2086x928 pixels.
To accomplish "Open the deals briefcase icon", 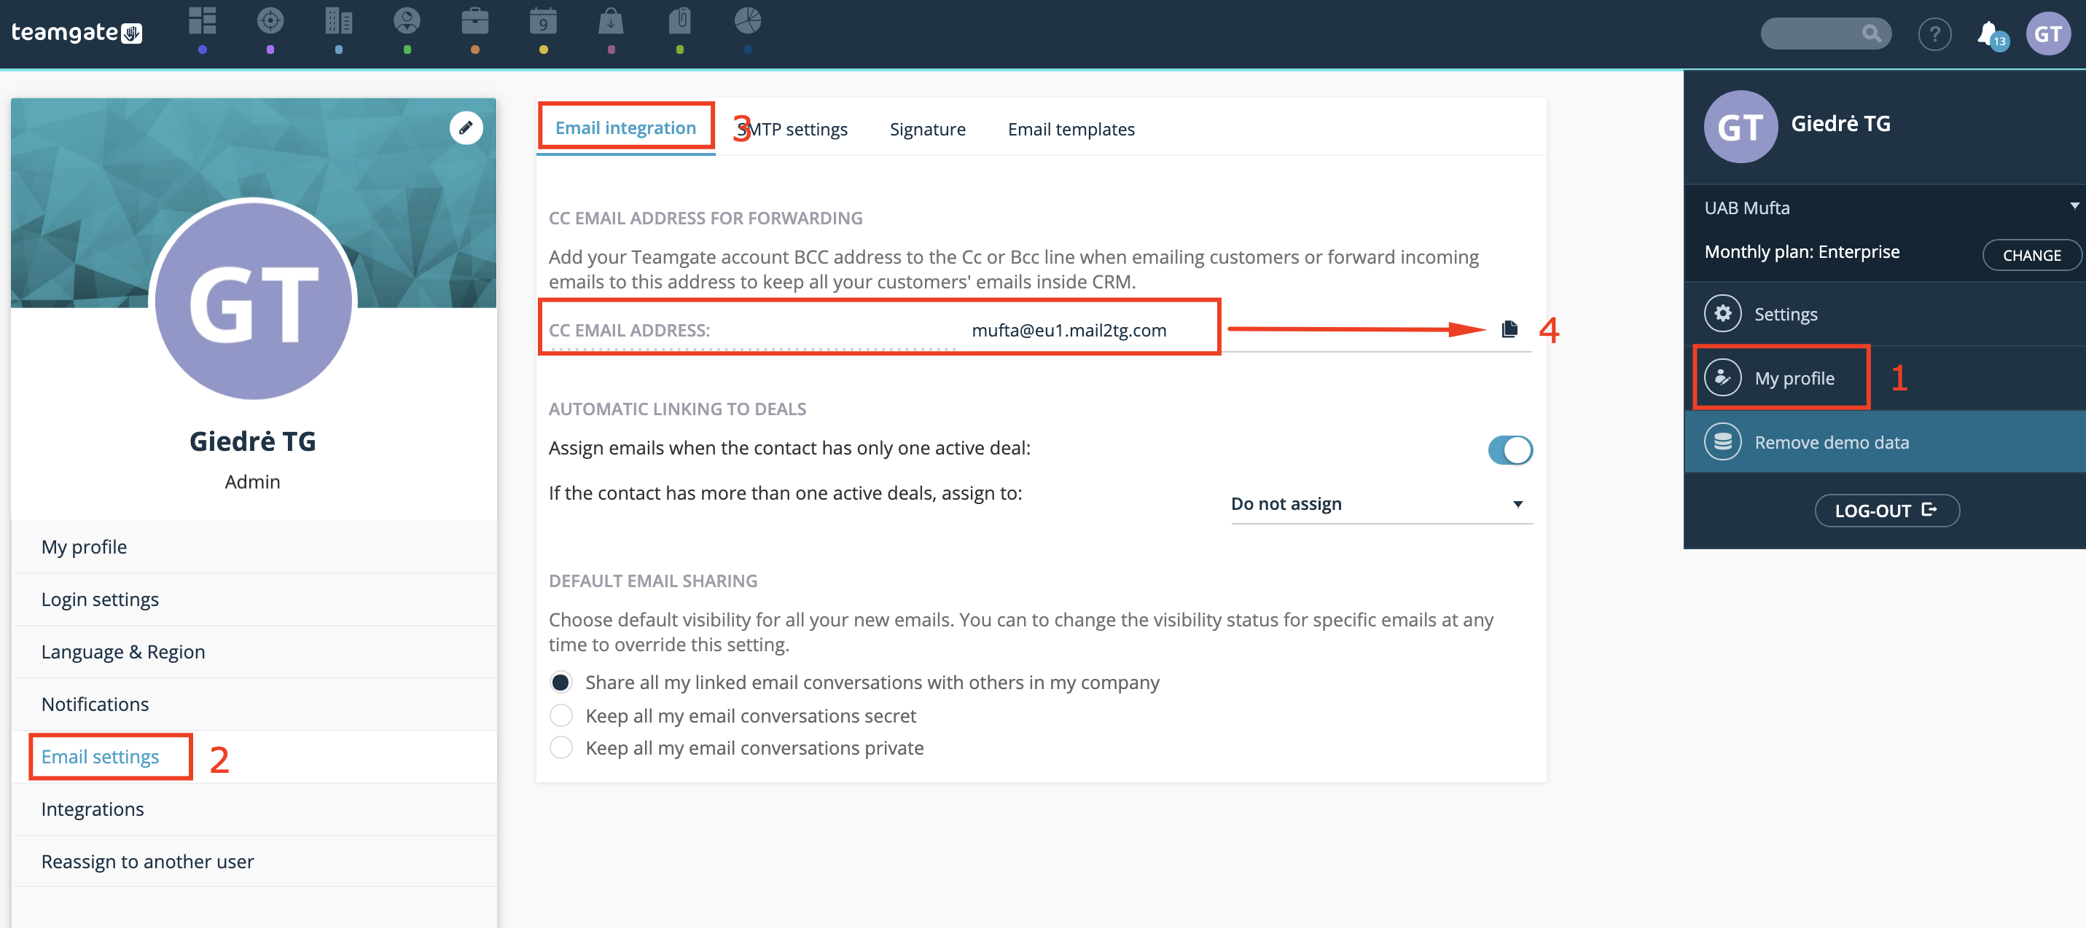I will 474,21.
